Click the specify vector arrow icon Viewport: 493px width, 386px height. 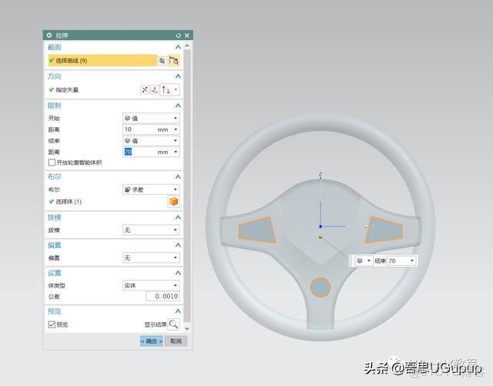click(166, 89)
